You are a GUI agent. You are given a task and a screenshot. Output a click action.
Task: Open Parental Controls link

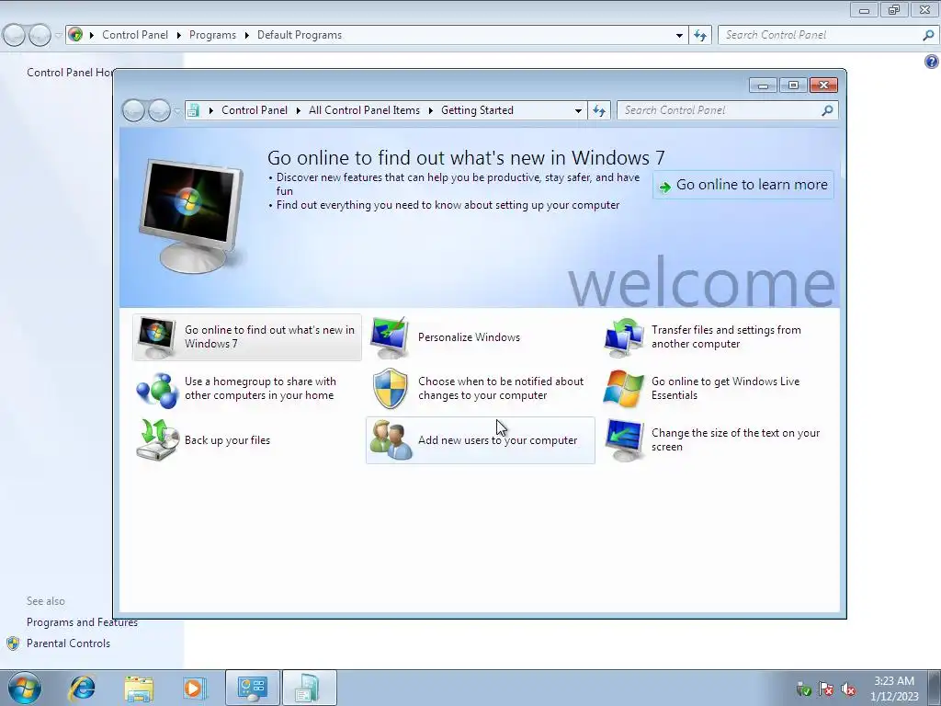click(x=68, y=643)
